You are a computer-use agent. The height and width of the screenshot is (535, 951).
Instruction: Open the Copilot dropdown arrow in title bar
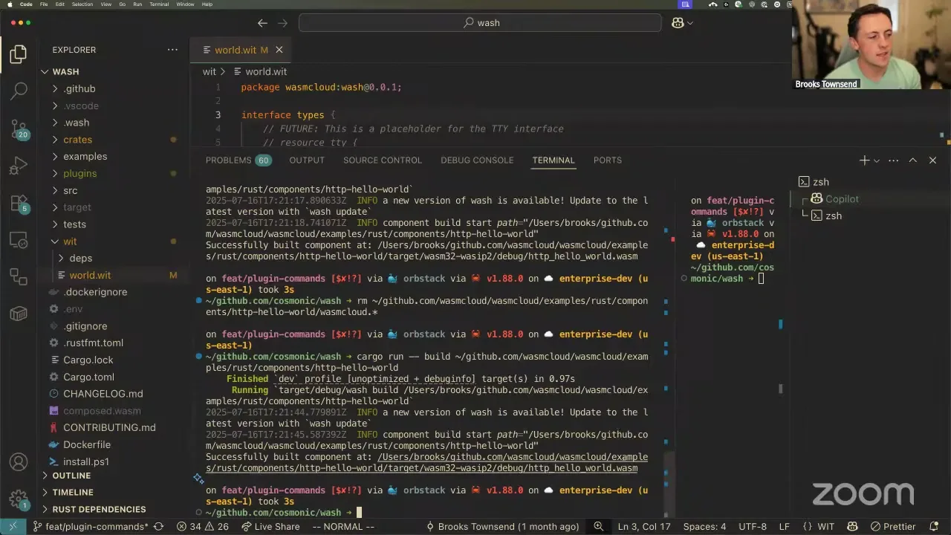pyautogui.click(x=690, y=23)
